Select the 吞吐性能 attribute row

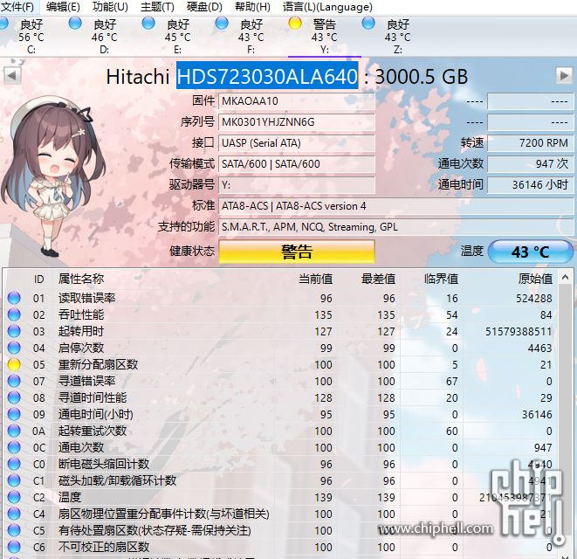click(279, 314)
